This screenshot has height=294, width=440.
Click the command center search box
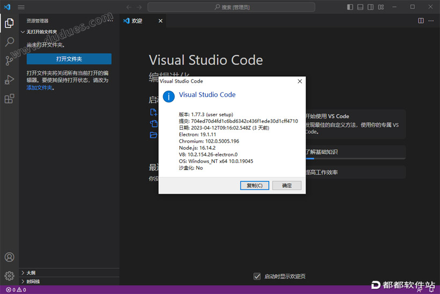[231, 7]
